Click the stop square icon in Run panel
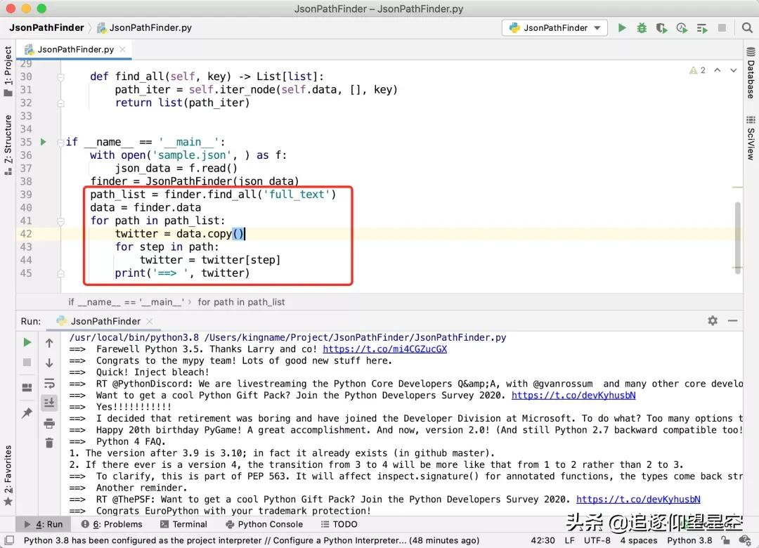The width and height of the screenshot is (759, 548). tap(27, 363)
